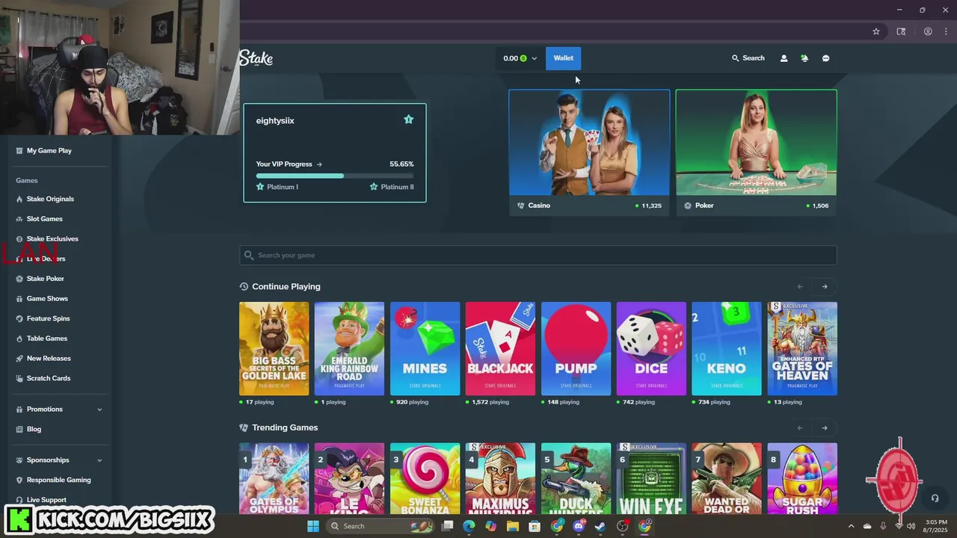The width and height of the screenshot is (957, 538).
Task: Open Discord from the taskbar
Action: coord(579,526)
